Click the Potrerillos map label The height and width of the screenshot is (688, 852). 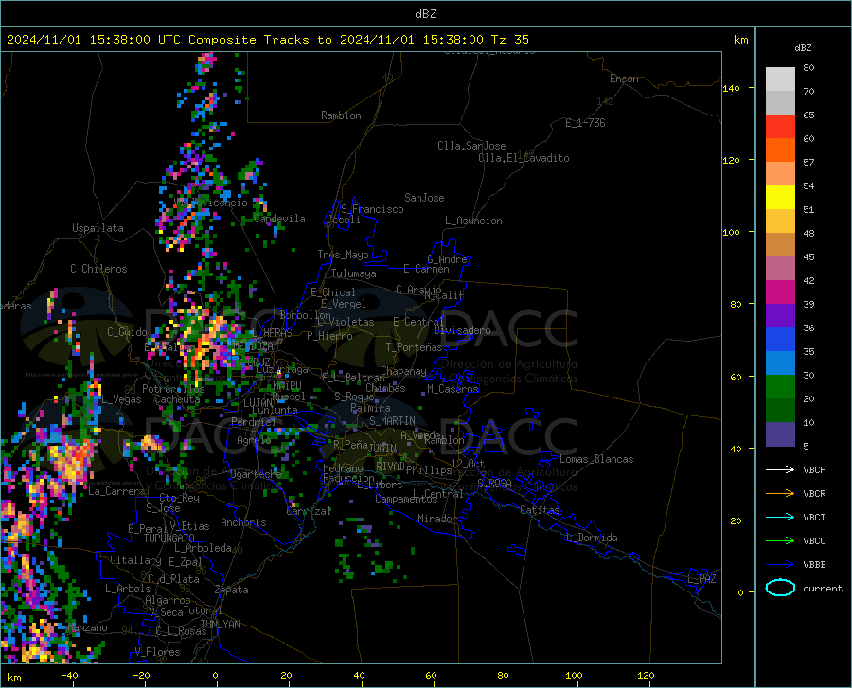pyautogui.click(x=173, y=389)
